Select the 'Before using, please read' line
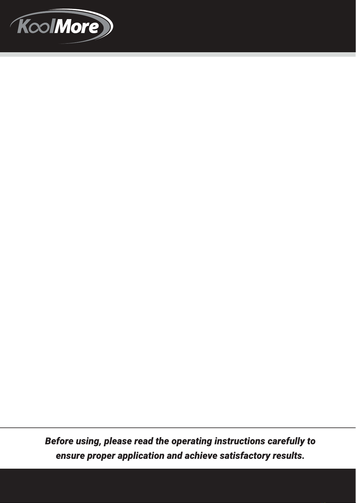 (x=180, y=441)
